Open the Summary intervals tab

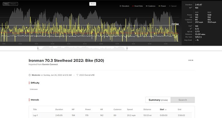pos(158,100)
